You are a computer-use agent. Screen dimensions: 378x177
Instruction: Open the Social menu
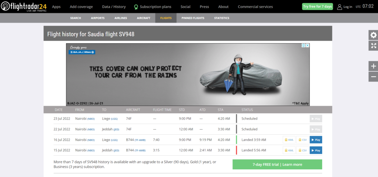pos(185,7)
